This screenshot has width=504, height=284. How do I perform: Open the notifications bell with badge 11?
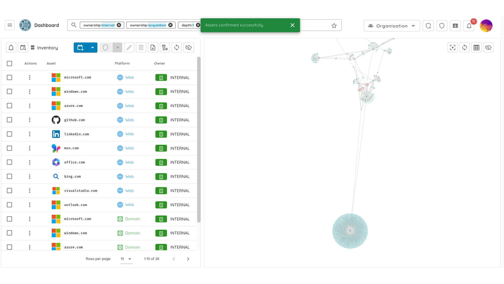tap(469, 26)
